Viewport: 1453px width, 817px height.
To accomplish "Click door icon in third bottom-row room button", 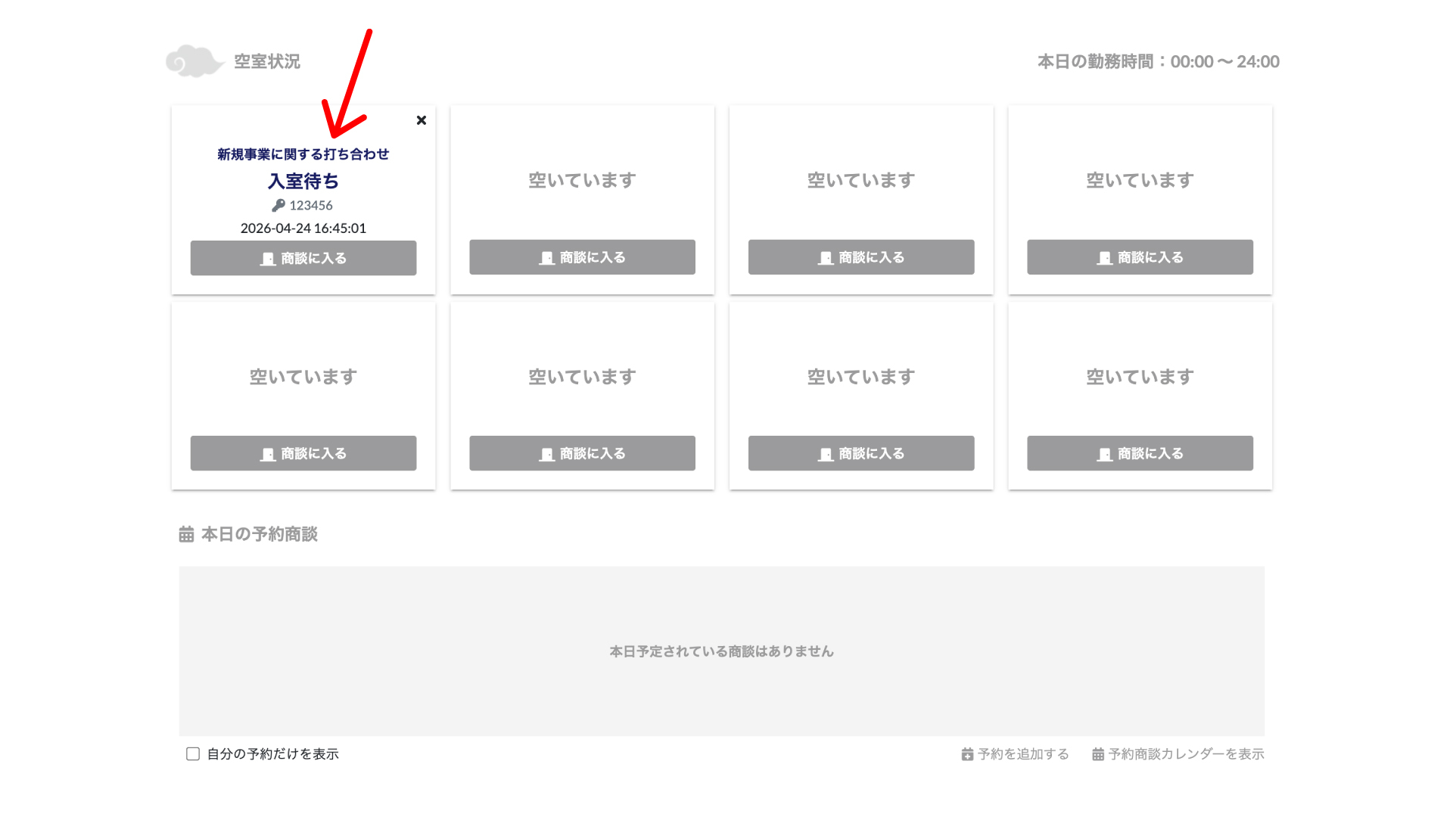I will tap(826, 454).
